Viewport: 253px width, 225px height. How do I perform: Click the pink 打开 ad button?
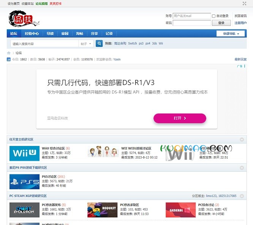click(180, 118)
